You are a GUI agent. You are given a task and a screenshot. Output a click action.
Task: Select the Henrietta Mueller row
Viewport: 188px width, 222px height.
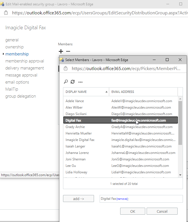[79, 133]
